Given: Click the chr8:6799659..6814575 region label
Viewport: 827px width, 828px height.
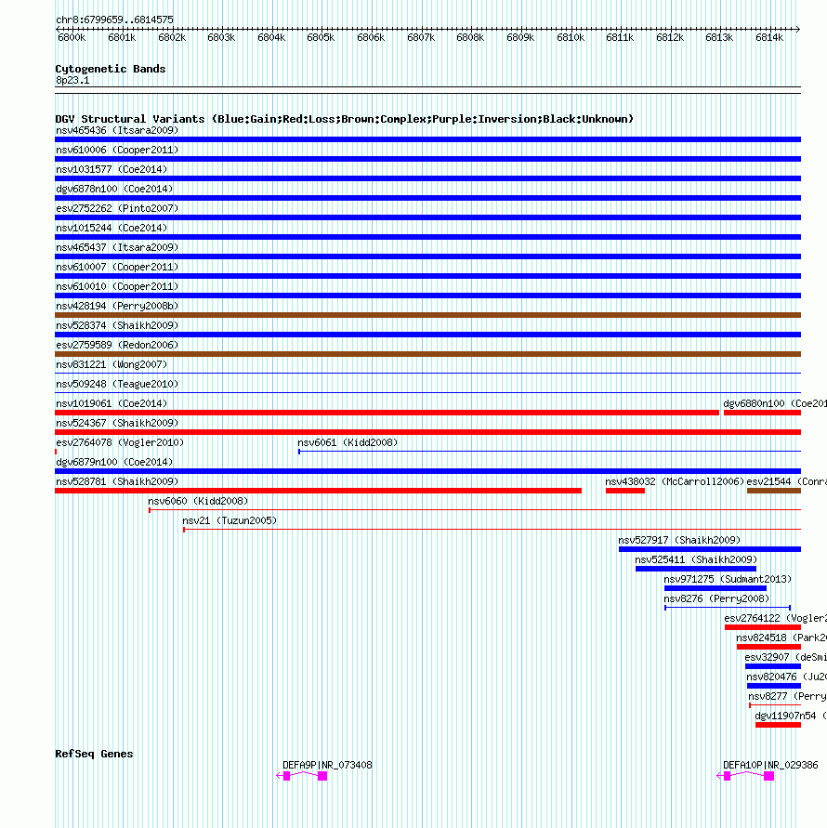Looking at the screenshot, I should click(114, 20).
